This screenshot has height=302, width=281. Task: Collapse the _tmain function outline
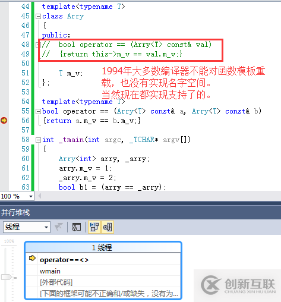(38, 140)
